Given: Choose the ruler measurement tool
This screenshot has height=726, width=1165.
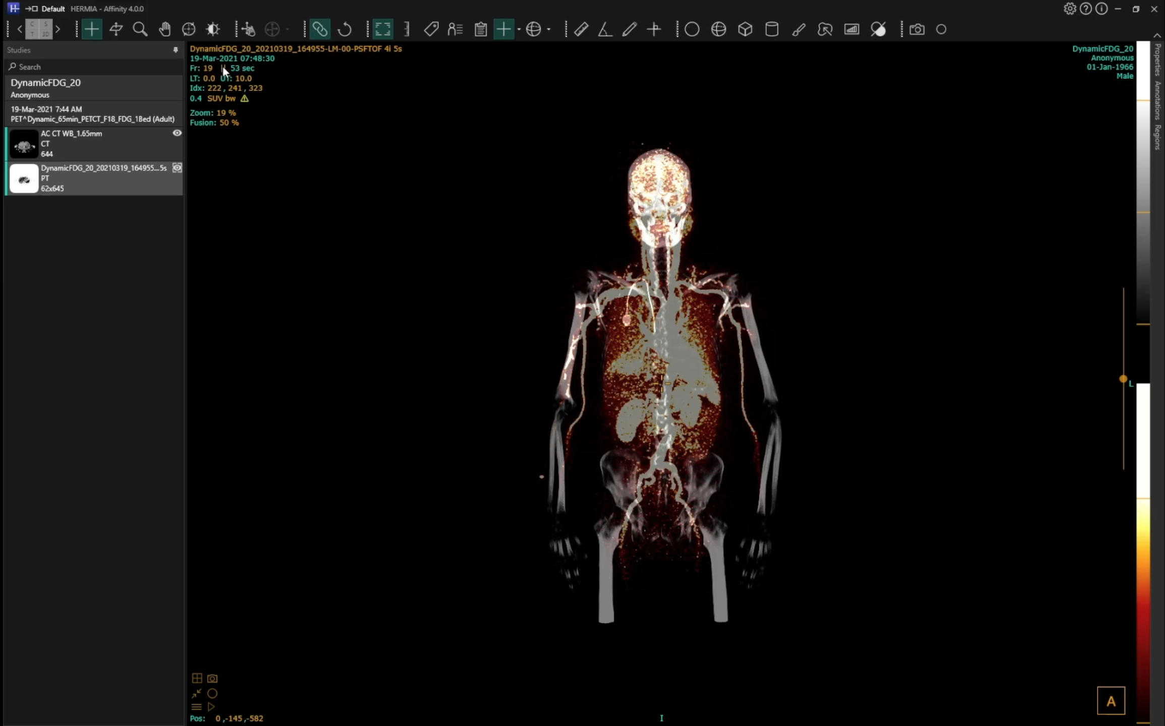Looking at the screenshot, I should pyautogui.click(x=581, y=29).
